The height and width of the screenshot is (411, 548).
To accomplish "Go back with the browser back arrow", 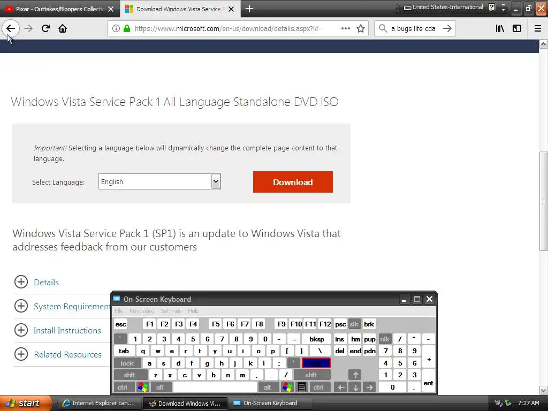I will pos(11,28).
